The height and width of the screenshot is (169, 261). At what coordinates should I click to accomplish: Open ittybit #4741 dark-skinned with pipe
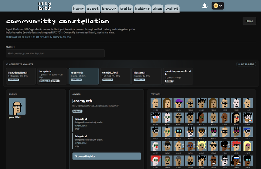point(190,146)
